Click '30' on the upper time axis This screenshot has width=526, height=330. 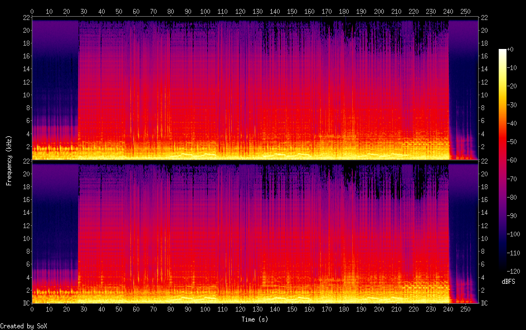click(84, 11)
